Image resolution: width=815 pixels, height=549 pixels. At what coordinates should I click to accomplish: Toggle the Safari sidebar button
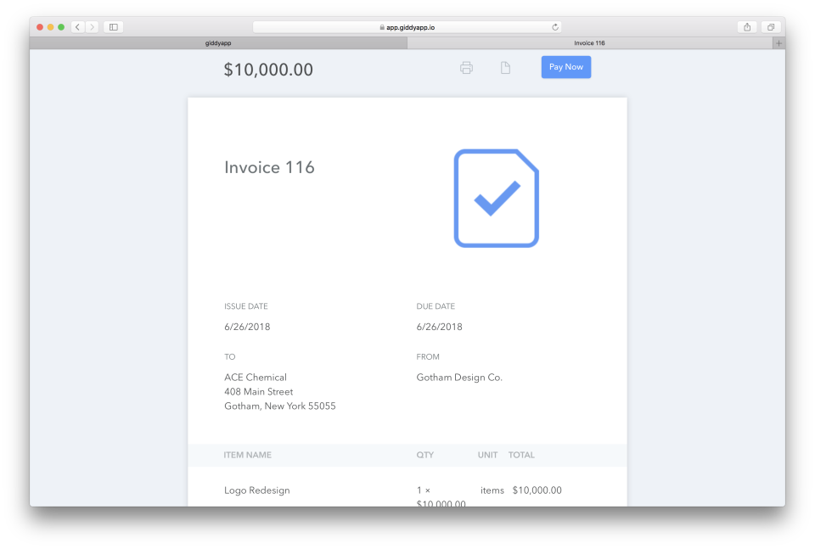113,27
